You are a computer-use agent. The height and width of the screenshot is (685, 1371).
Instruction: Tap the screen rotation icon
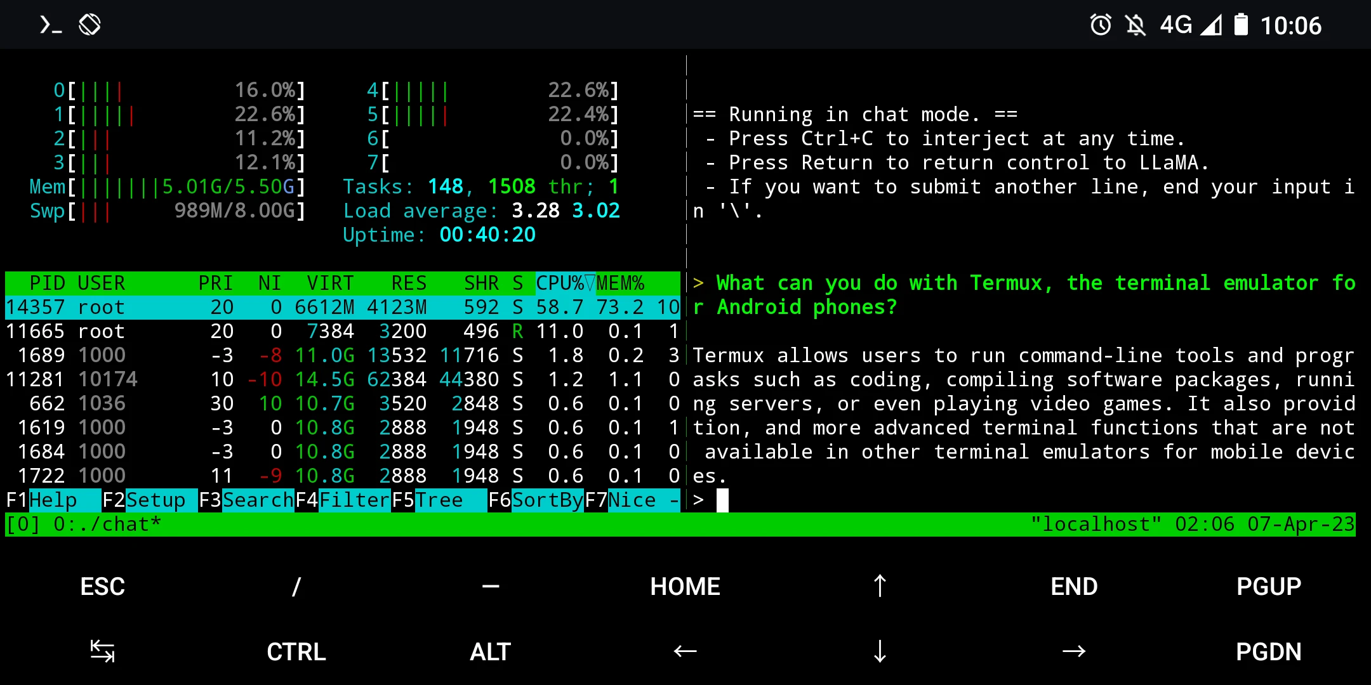[x=90, y=25]
